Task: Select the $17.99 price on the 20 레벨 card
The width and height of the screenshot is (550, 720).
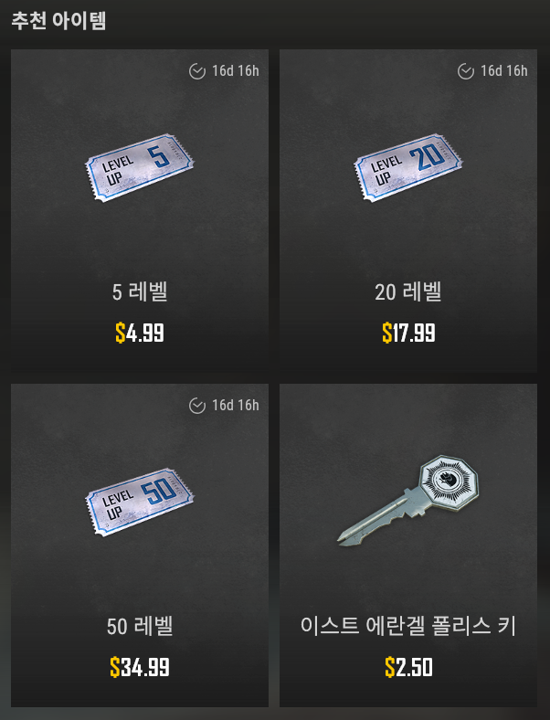Action: (408, 333)
